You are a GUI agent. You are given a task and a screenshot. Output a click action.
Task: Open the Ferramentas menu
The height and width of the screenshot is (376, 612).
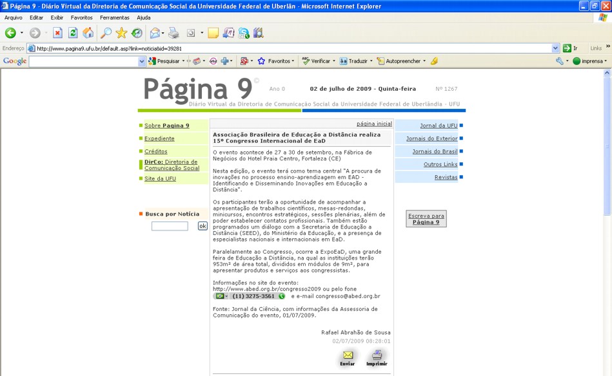tap(115, 17)
